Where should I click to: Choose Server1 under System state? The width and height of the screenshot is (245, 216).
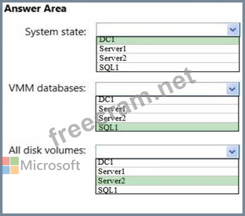pyautogui.click(x=168, y=49)
